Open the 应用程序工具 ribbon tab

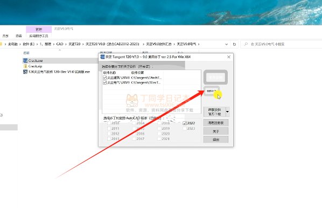click(x=39, y=36)
